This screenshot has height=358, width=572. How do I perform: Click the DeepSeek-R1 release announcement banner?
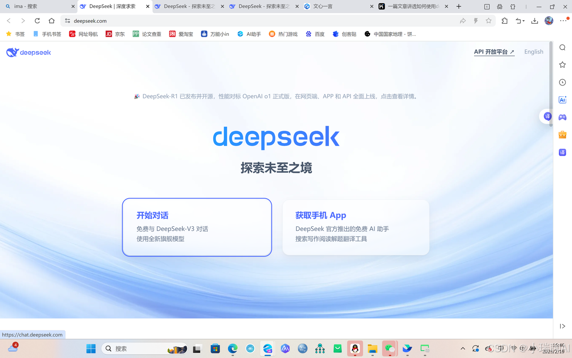click(x=276, y=96)
